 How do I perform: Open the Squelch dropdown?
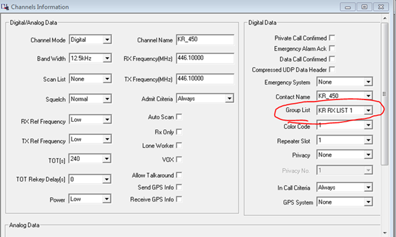[107, 99]
